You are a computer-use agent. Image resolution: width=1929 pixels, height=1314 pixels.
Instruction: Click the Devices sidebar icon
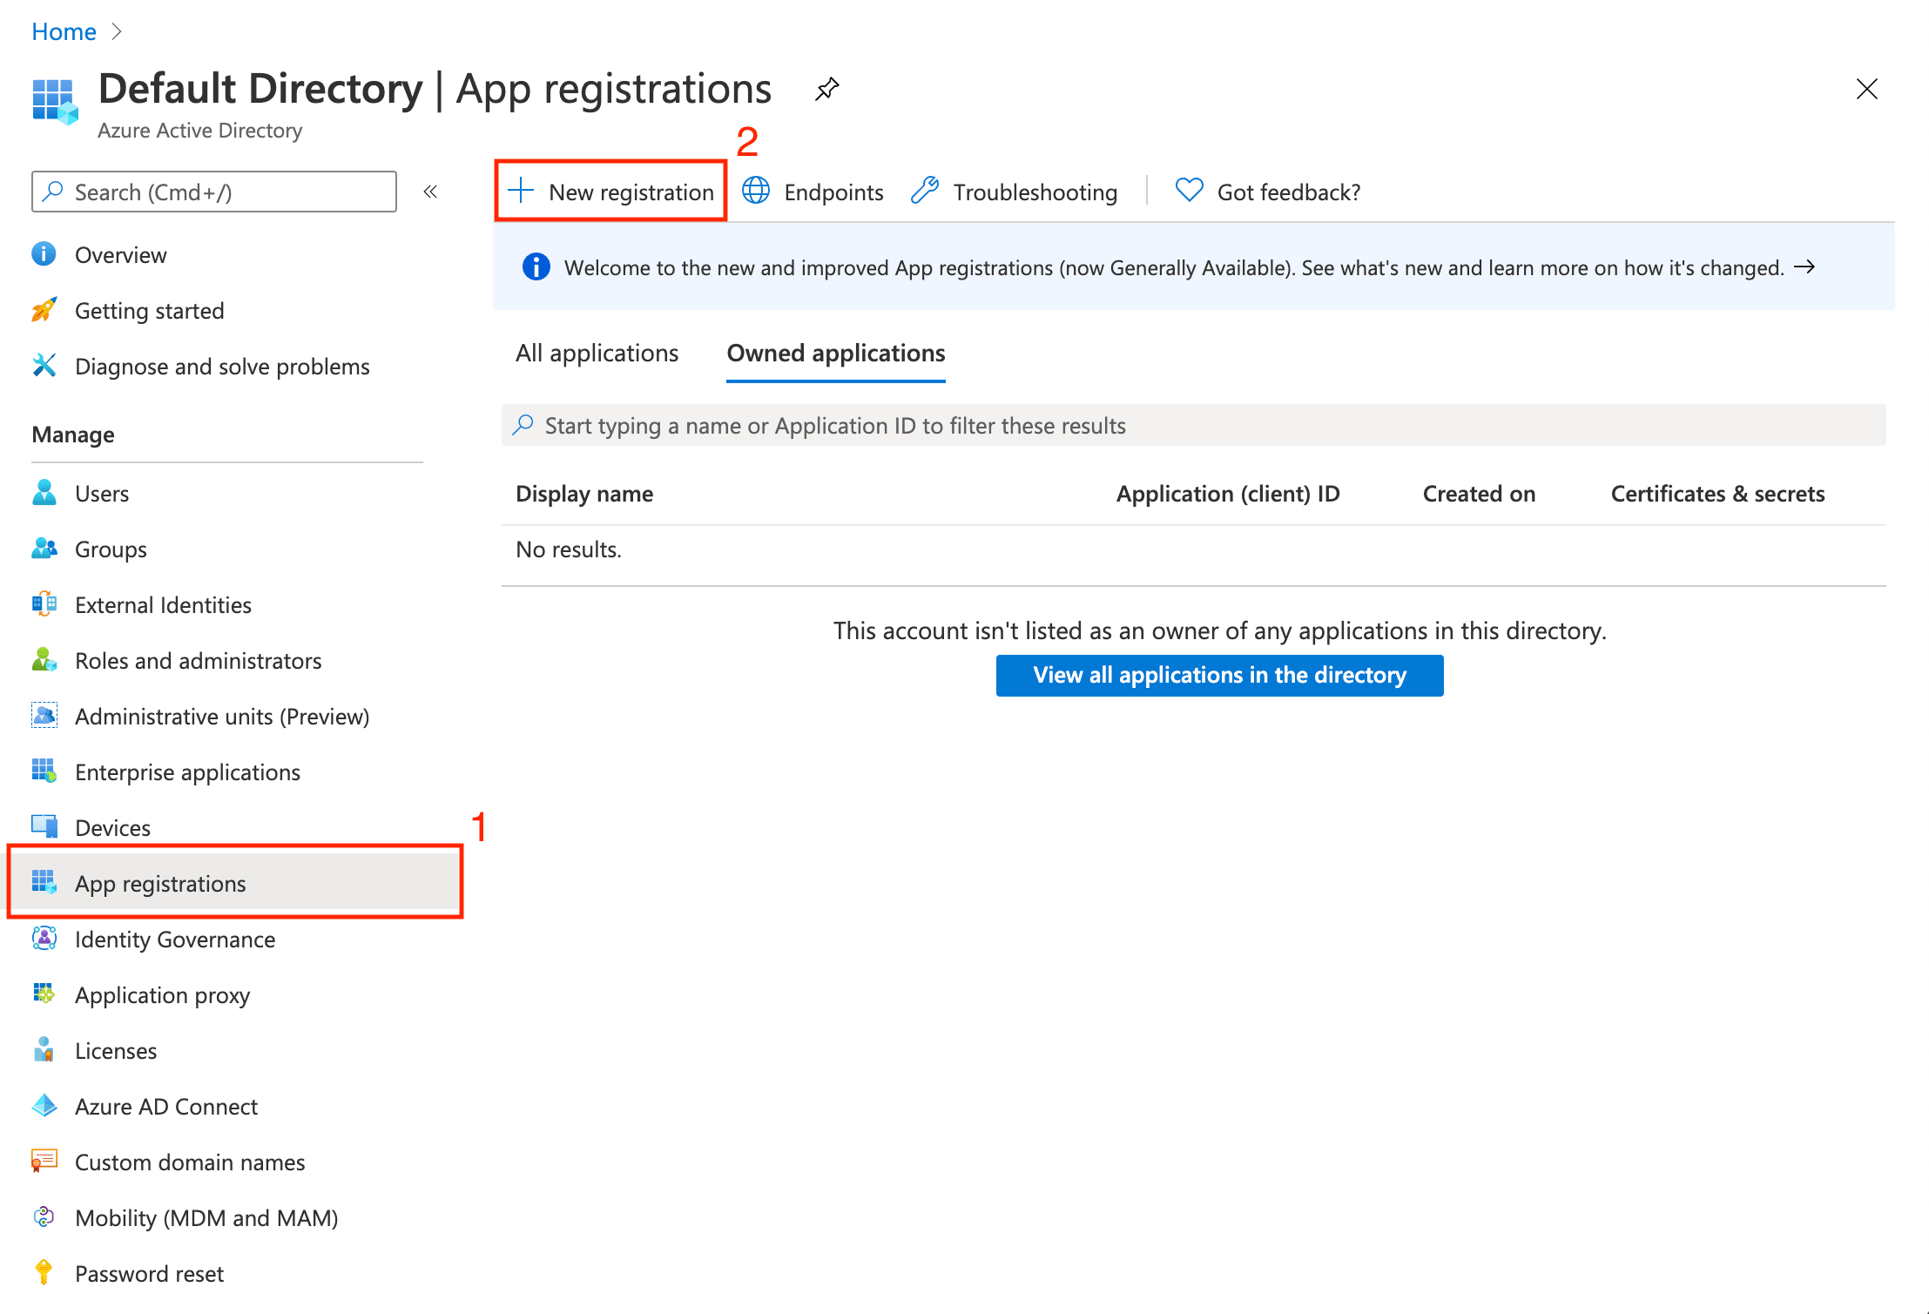tap(44, 826)
